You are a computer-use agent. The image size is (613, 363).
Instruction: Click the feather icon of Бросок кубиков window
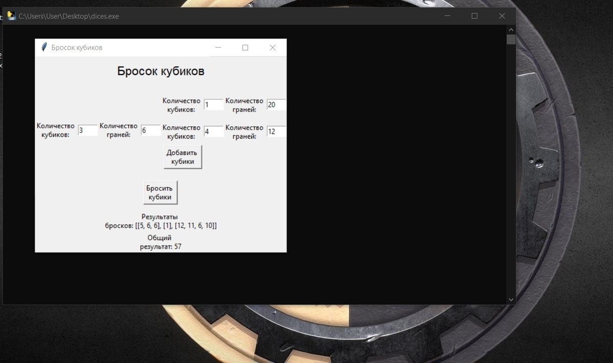tap(44, 47)
